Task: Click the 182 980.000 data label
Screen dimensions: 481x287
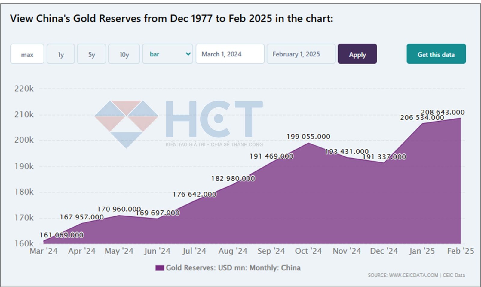Action: tap(233, 178)
